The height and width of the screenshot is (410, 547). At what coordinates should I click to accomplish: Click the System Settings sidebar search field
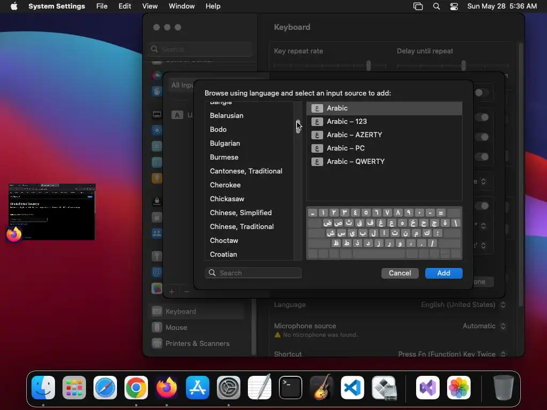201,49
